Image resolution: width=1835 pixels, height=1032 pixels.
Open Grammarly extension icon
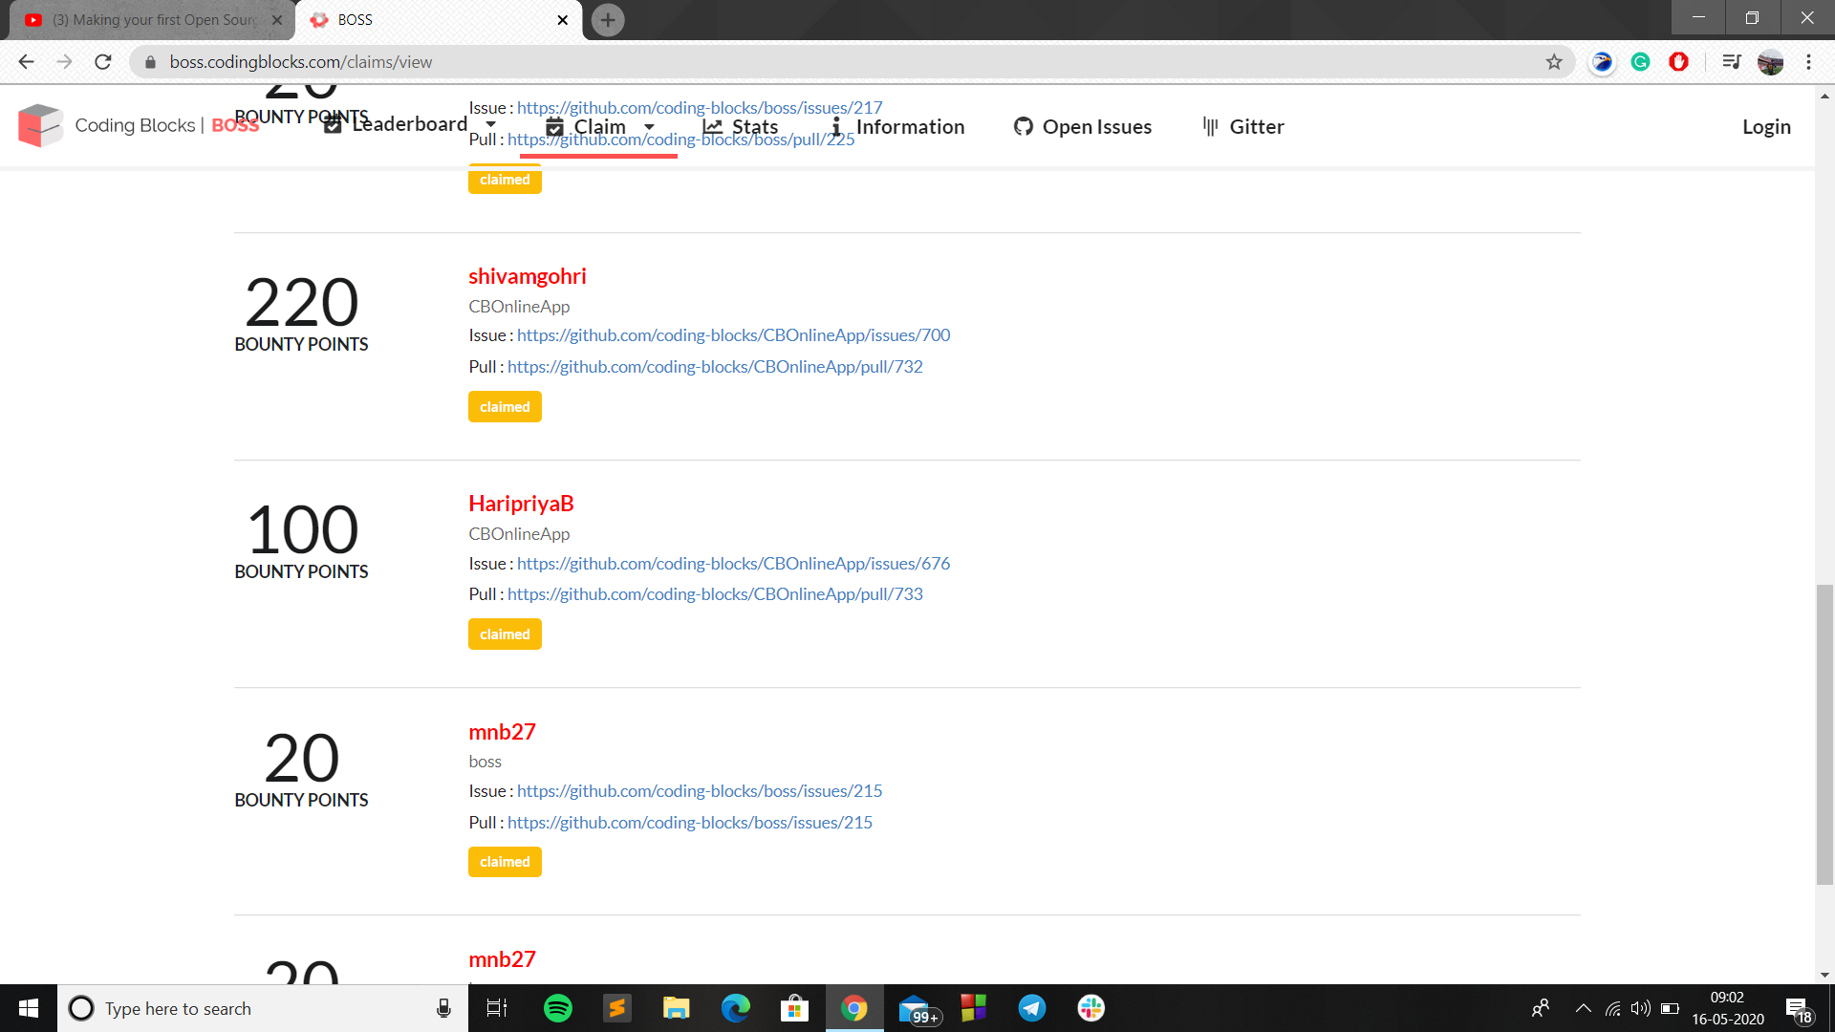click(x=1640, y=62)
